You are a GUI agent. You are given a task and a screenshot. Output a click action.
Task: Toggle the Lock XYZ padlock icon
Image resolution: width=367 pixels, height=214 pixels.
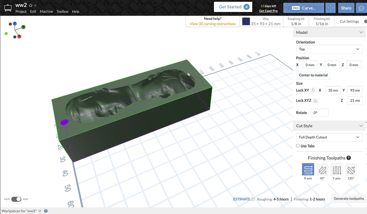click(315, 101)
